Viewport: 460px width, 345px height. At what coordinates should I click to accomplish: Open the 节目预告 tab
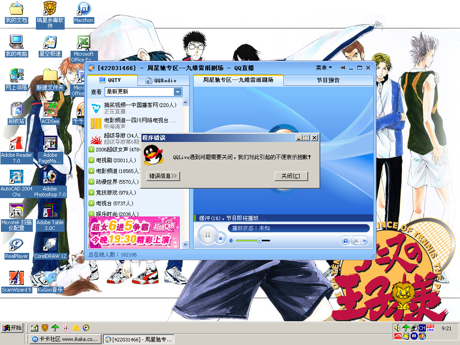coord(328,80)
